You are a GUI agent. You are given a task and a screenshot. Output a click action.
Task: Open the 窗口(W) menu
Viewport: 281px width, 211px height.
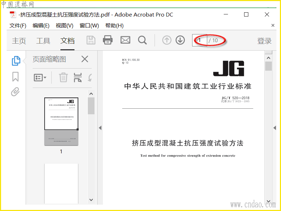[x=89, y=26]
